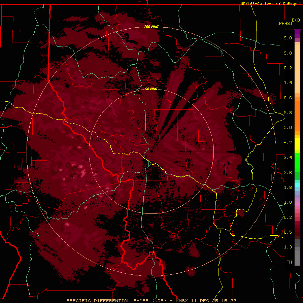Click the 9.0 value on the color scale
Image resolution: width=303 pixels, height=303 pixels.
288,53
